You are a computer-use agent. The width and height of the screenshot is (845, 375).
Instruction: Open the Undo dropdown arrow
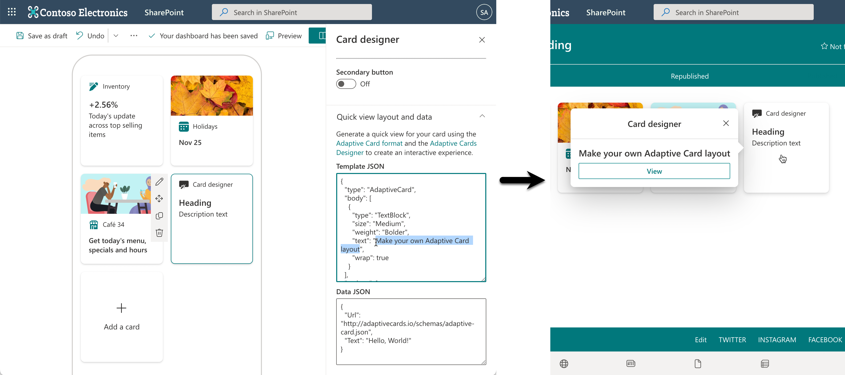tap(116, 36)
